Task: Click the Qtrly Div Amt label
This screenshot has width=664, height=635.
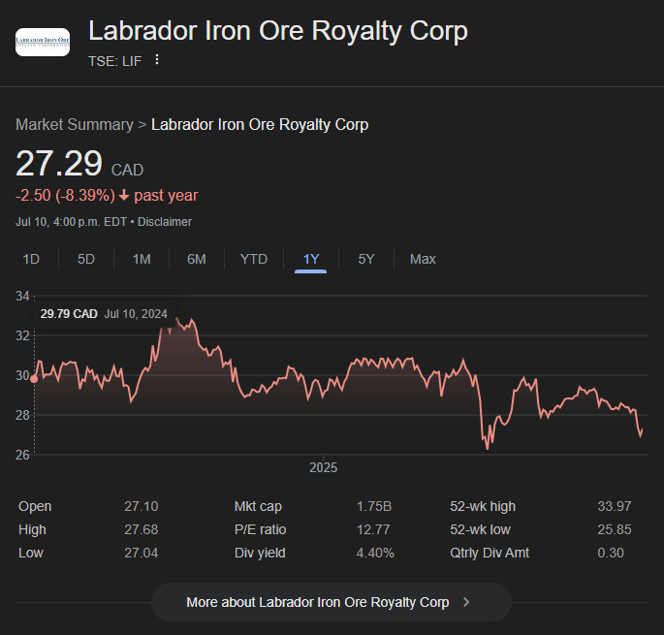Action: point(490,553)
